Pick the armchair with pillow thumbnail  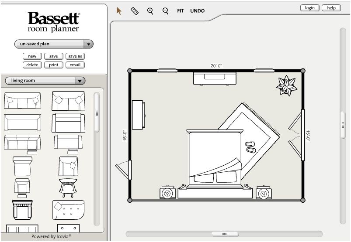[68, 166]
